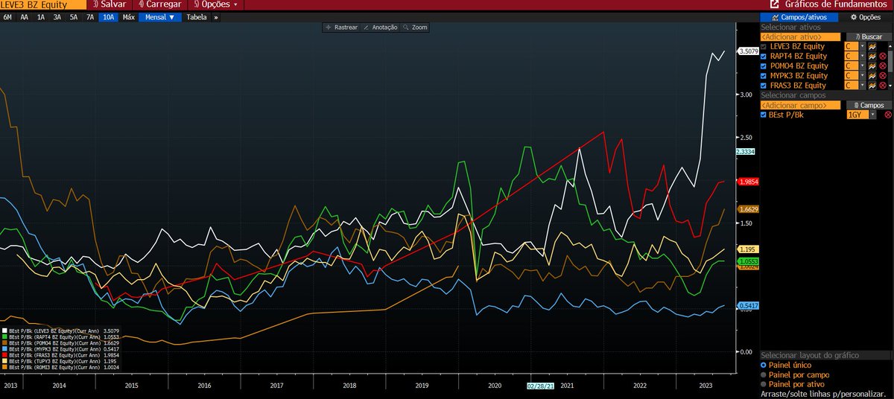
Task: Select 6M time range
Action: pyautogui.click(x=9, y=16)
